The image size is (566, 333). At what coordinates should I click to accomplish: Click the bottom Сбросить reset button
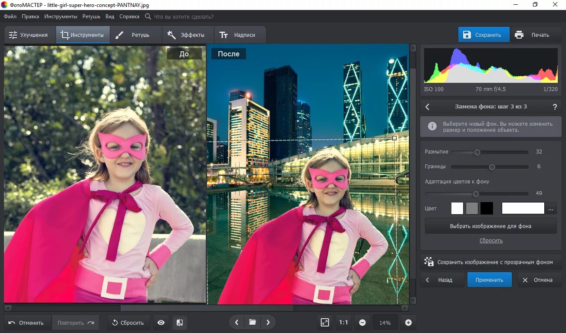[129, 323]
